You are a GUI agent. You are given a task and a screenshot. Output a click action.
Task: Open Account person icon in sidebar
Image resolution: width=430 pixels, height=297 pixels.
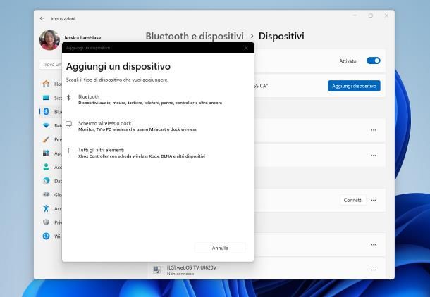pos(46,167)
